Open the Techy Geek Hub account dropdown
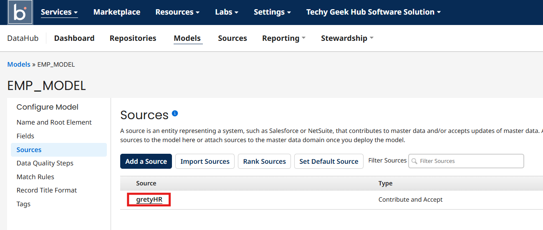Screen dimensions: 543x230 (x=374, y=12)
